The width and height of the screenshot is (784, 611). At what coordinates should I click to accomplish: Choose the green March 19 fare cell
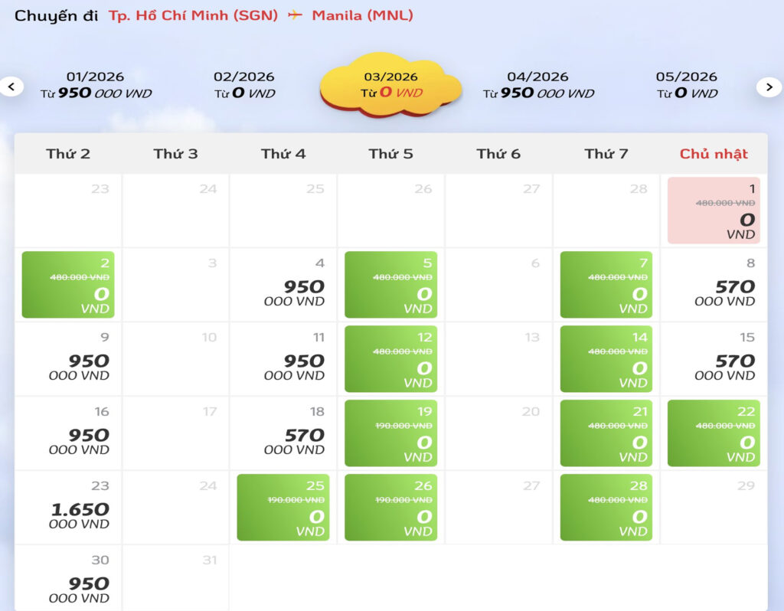390,433
